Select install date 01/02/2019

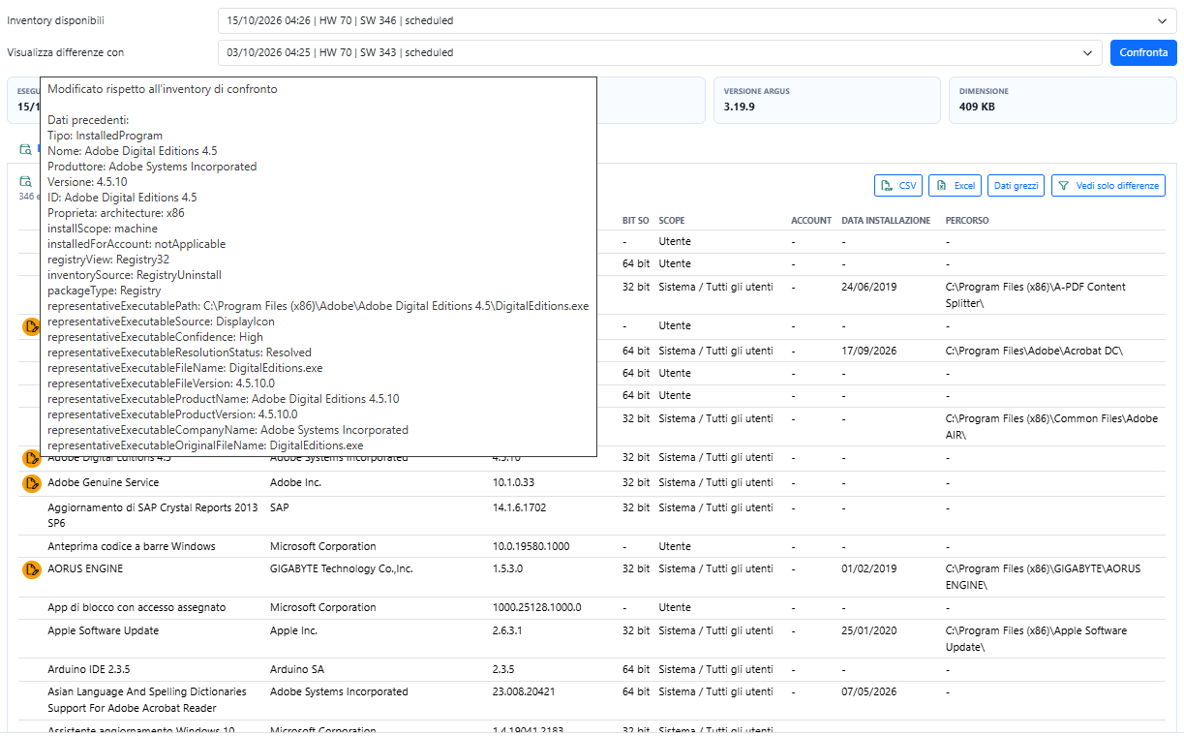(x=869, y=568)
